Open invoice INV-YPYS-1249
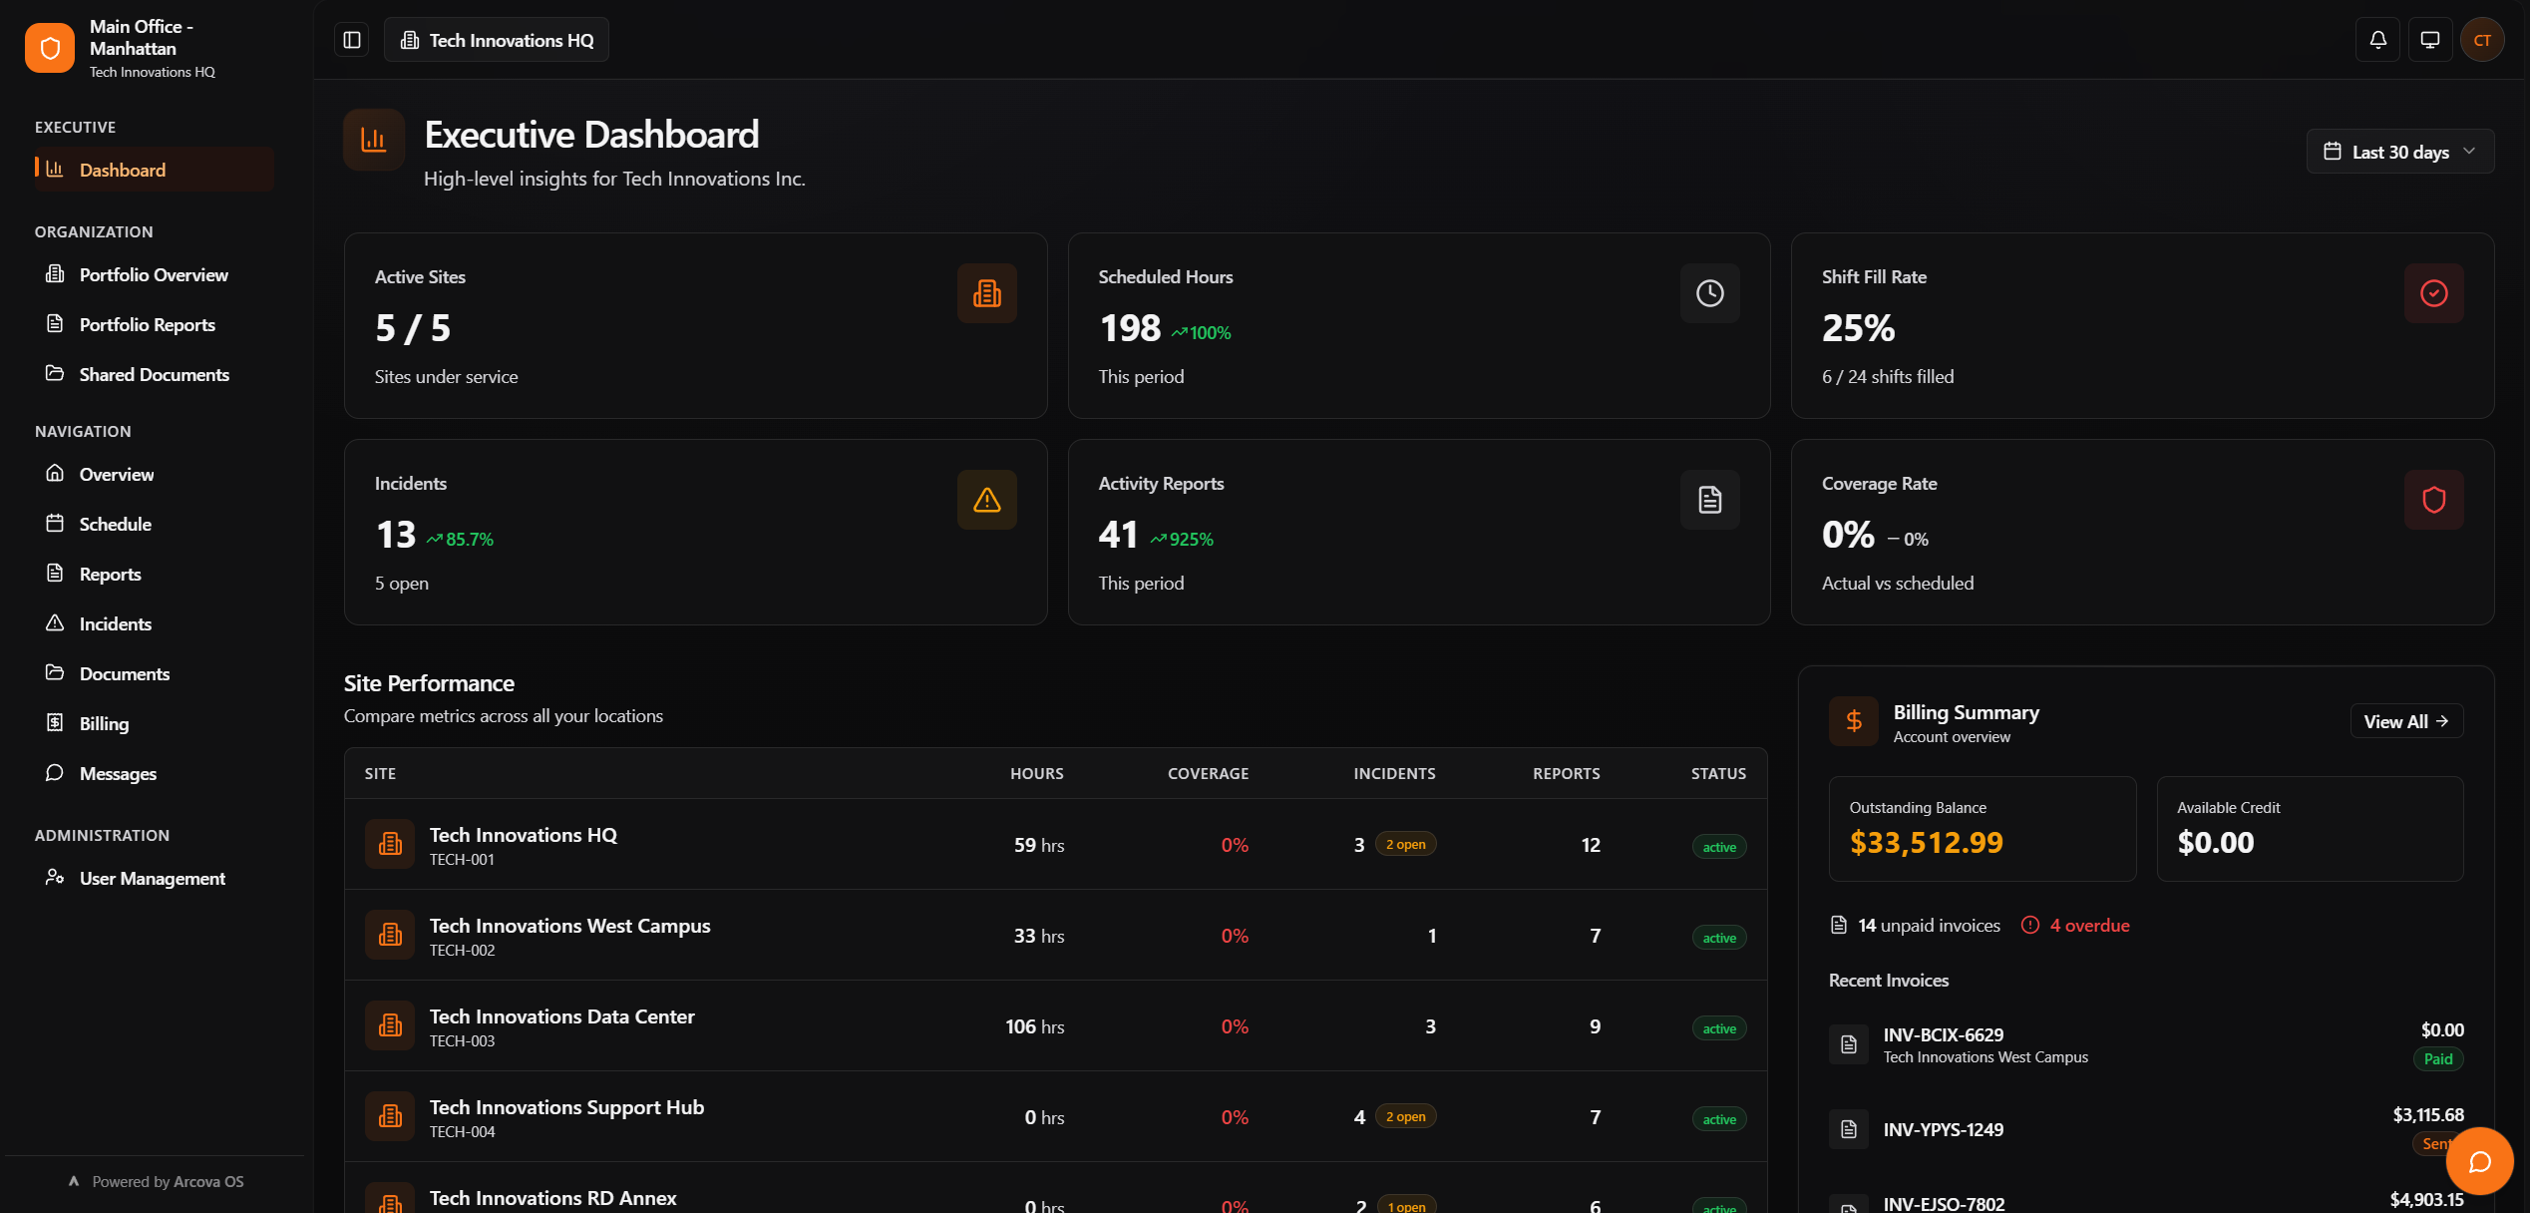 click(2146, 1129)
